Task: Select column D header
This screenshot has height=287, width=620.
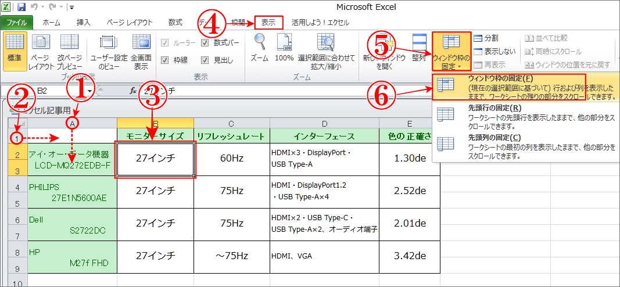Action: (324, 123)
